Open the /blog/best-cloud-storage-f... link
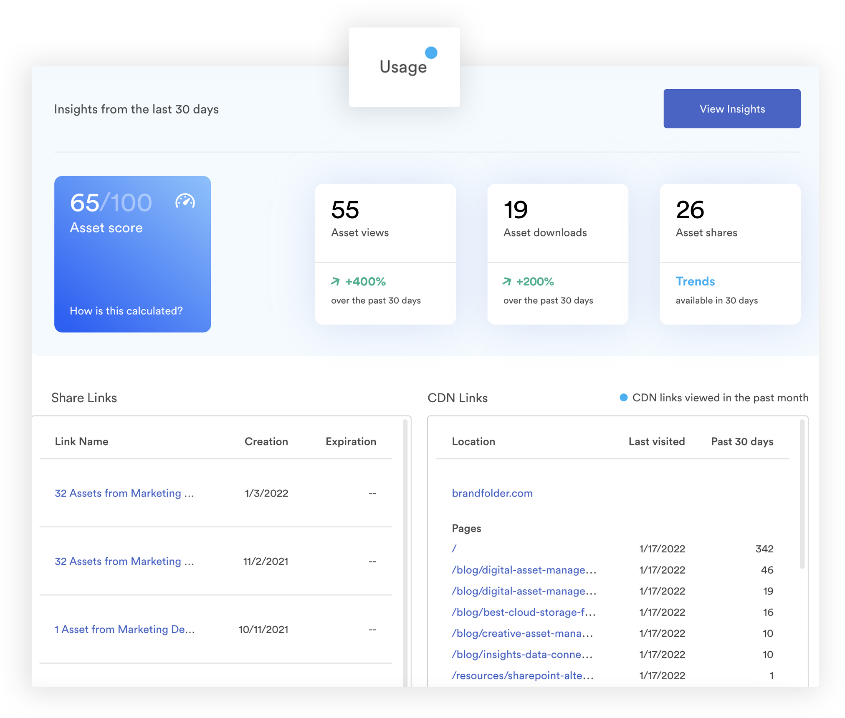Screen dimensions: 845x718 click(x=524, y=612)
